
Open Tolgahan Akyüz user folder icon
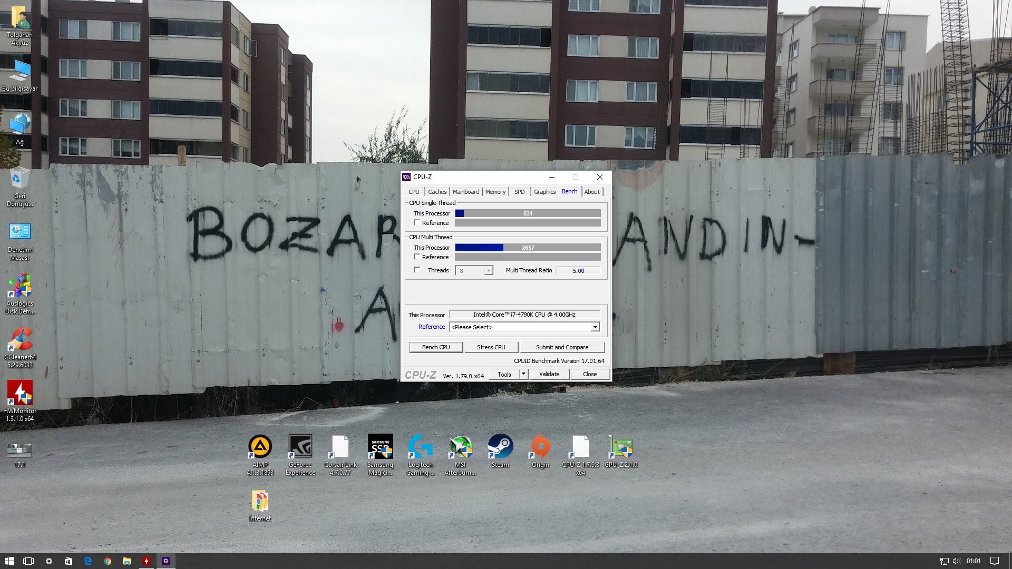point(20,25)
